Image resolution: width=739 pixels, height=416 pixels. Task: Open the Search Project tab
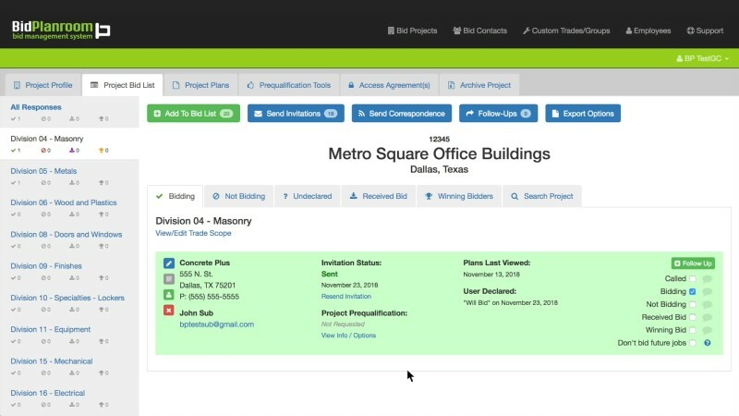(542, 196)
